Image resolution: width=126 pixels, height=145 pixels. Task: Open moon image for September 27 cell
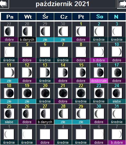(x=9, y=32)
